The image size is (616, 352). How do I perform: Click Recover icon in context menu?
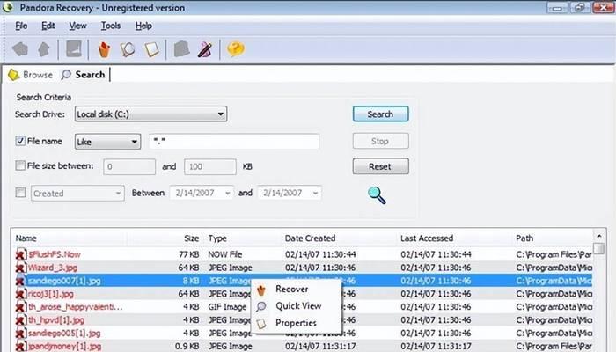(260, 290)
